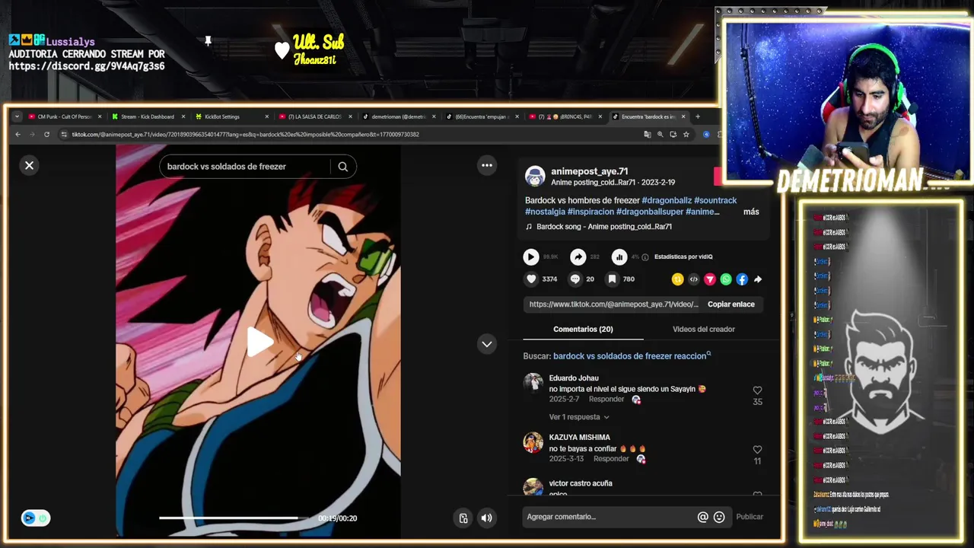The image size is (974, 548).
Task: Expand Ver 1 respuesta
Action: click(579, 417)
